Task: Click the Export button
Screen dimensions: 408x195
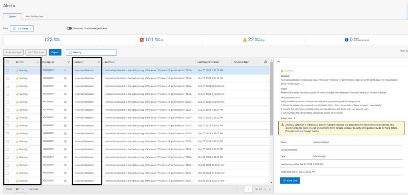Action: [x=56, y=52]
